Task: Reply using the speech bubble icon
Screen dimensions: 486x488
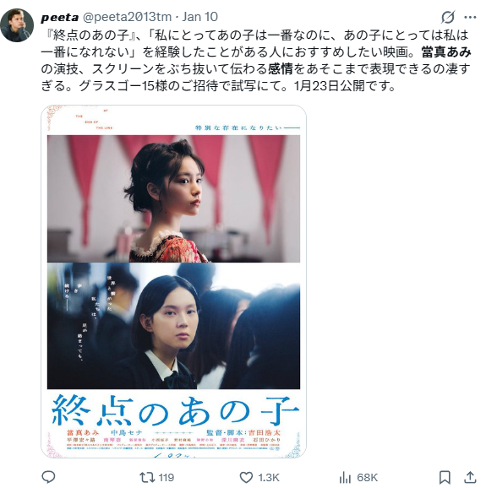Action: tap(48, 477)
